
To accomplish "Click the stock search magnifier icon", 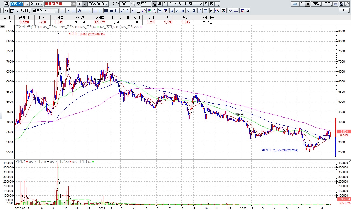I will click(x=32, y=4).
